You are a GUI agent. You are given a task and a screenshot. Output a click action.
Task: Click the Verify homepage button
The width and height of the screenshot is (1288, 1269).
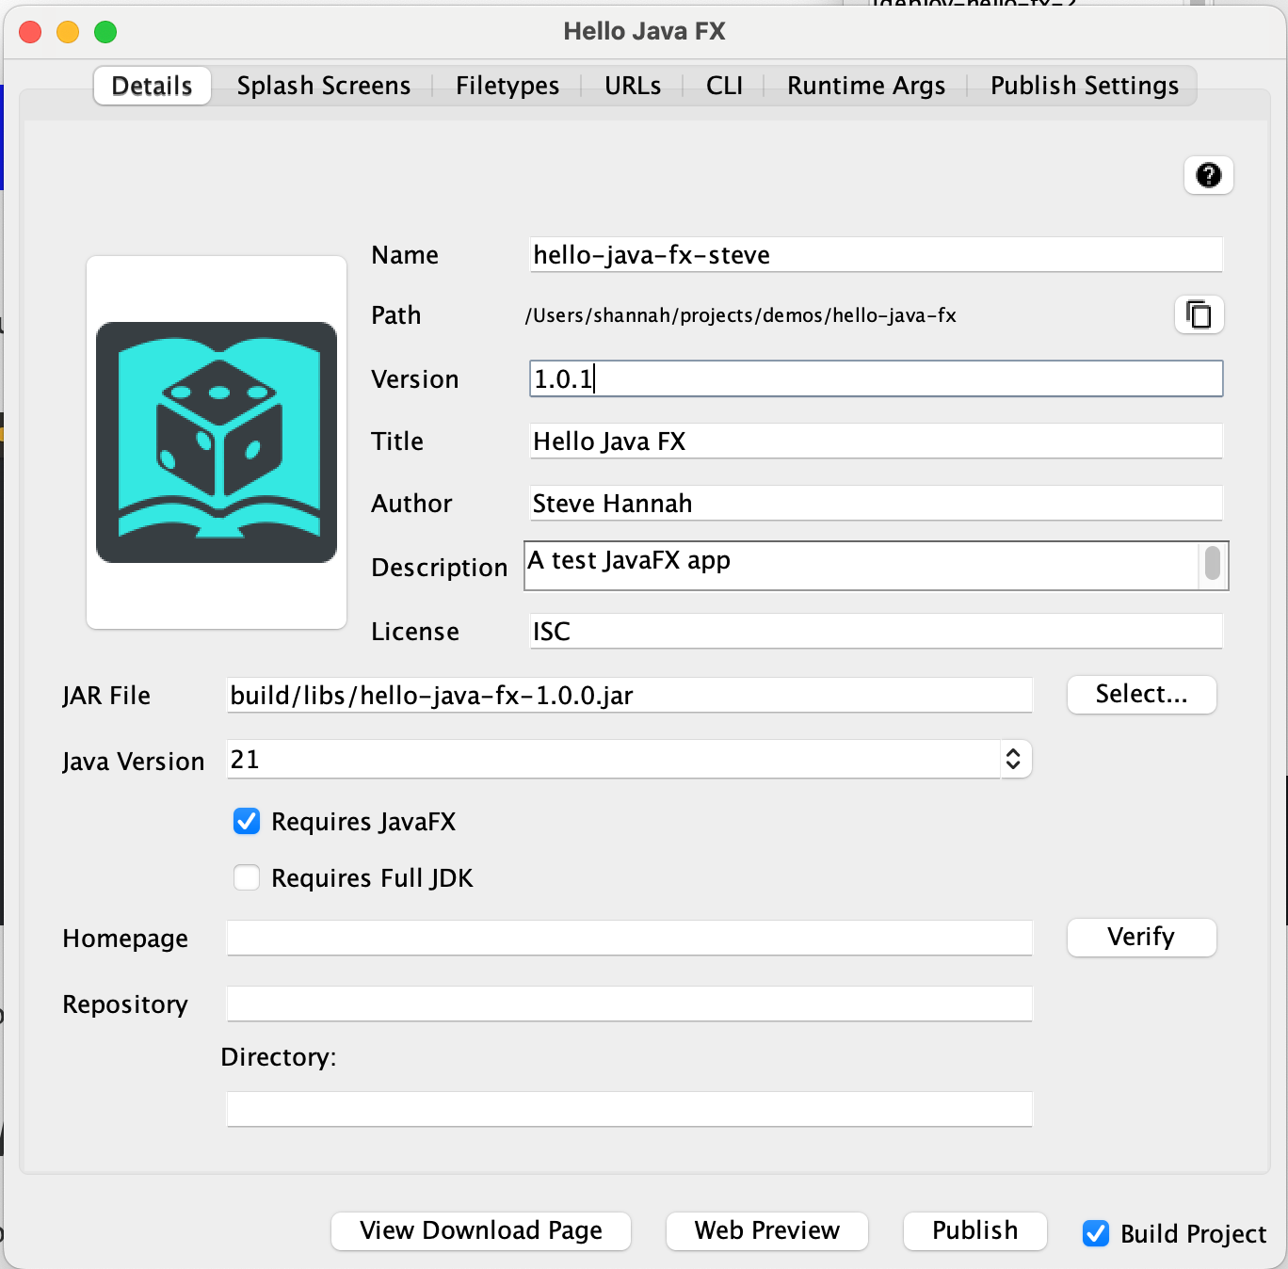click(1142, 938)
